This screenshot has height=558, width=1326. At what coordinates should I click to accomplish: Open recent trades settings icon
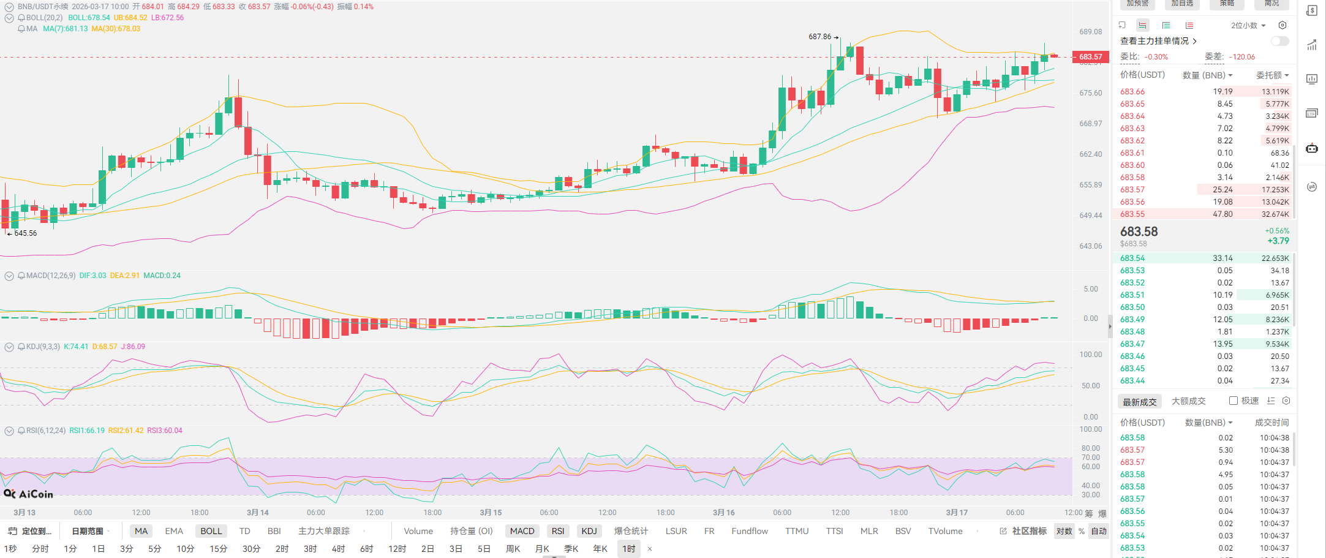[x=1286, y=401]
